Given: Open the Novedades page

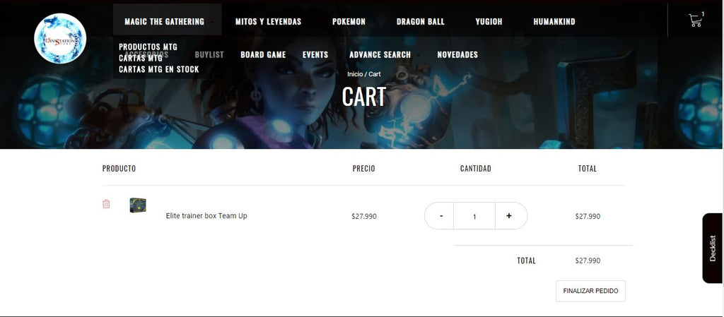Looking at the screenshot, I should coord(457,54).
